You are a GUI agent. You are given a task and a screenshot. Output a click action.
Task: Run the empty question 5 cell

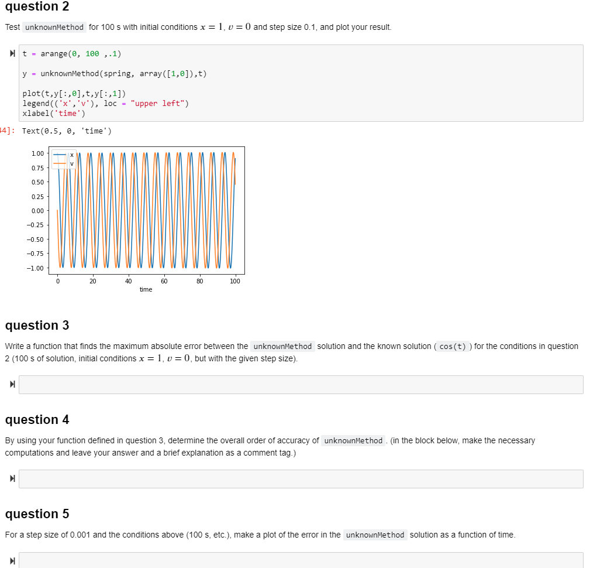pyautogui.click(x=12, y=561)
